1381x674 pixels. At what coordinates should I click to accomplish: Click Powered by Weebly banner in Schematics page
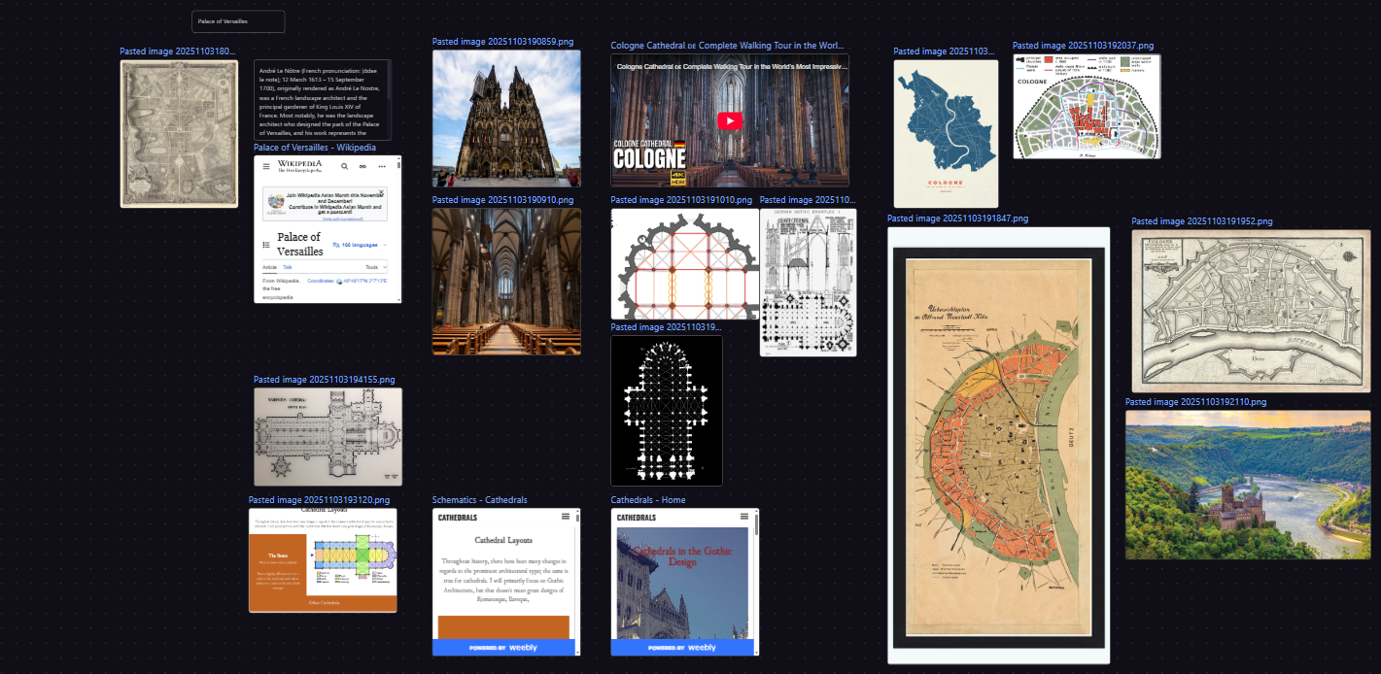[503, 648]
